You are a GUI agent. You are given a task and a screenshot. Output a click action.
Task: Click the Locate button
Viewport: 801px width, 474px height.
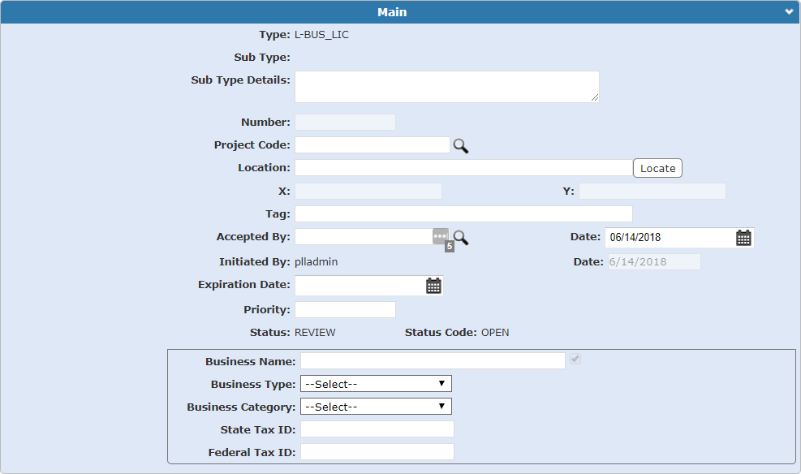[x=657, y=167]
